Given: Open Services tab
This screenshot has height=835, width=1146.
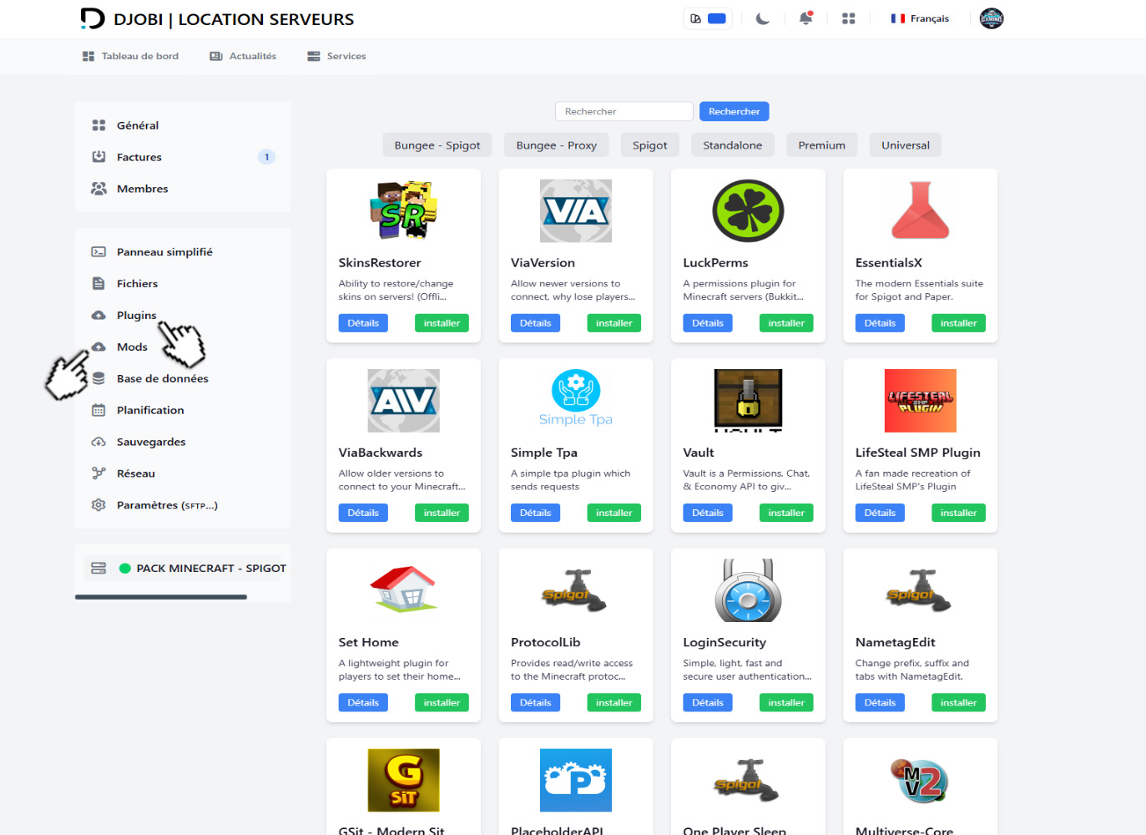Looking at the screenshot, I should (x=336, y=56).
